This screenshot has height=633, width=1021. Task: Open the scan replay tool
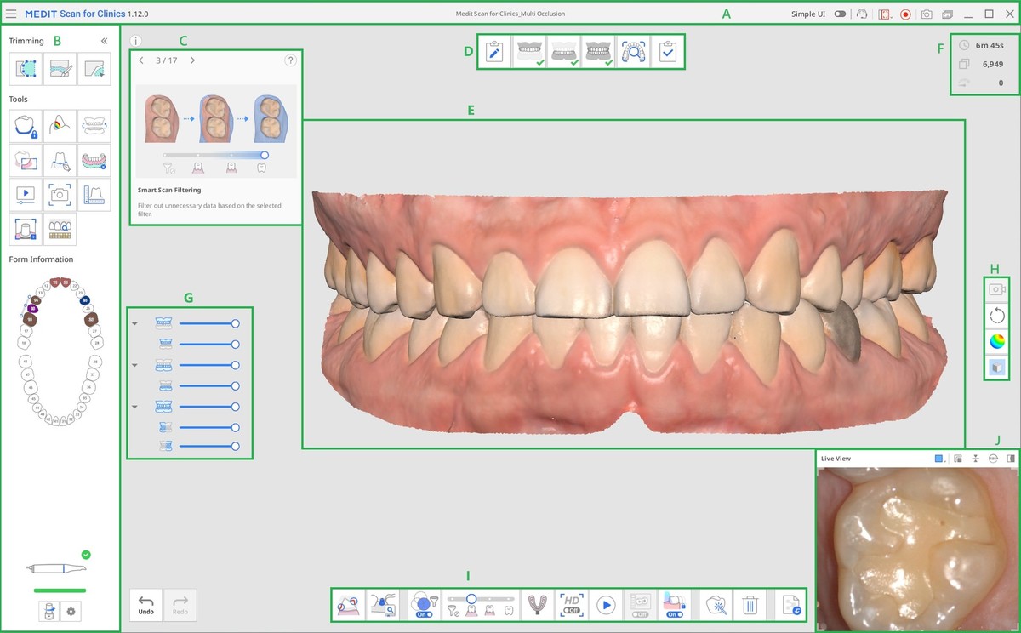(26, 194)
